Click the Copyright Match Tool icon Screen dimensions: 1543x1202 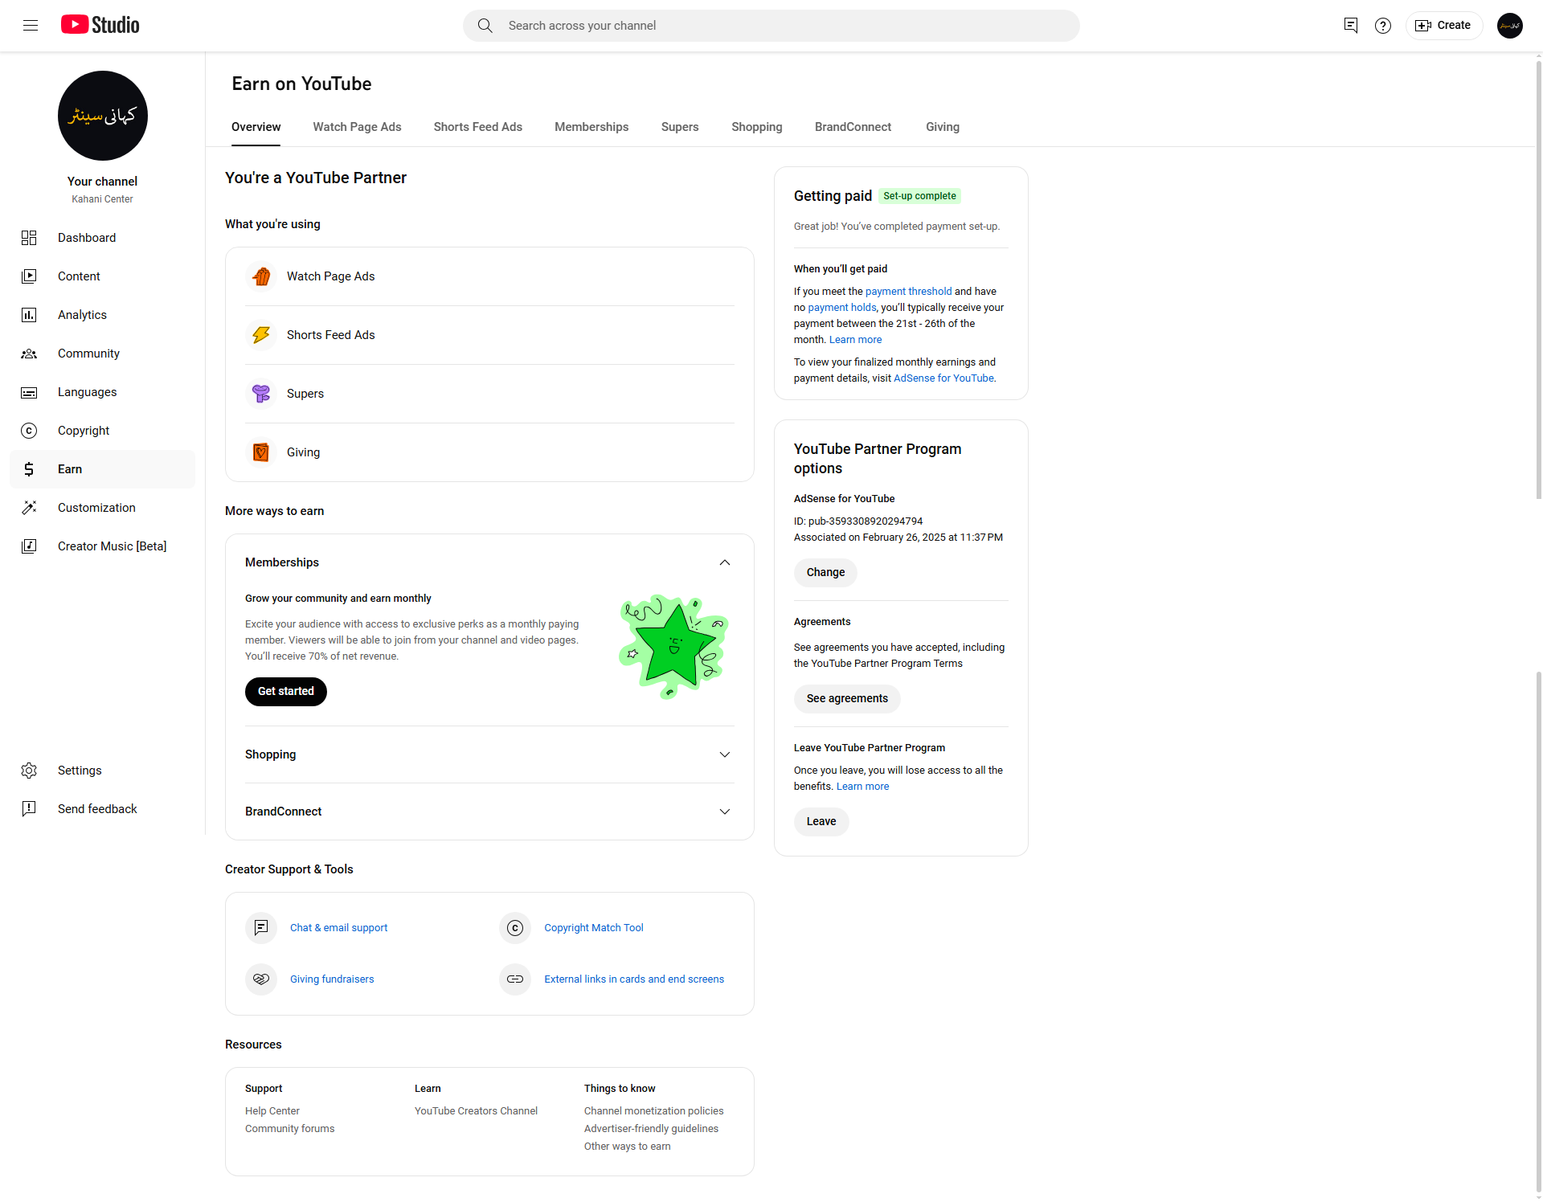click(x=515, y=928)
